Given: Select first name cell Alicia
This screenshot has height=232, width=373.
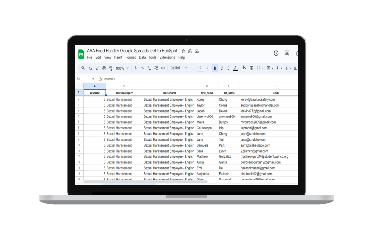Looking at the screenshot, I should click(x=207, y=162).
